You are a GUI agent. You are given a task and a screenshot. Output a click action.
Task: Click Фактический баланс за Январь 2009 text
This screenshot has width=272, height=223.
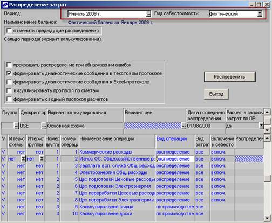tap(111, 23)
